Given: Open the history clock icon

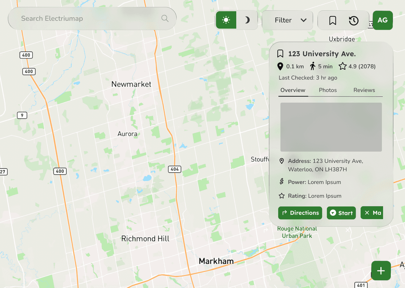Looking at the screenshot, I should 353,21.
